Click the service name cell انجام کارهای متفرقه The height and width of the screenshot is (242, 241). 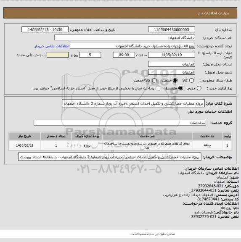[x=147, y=145]
